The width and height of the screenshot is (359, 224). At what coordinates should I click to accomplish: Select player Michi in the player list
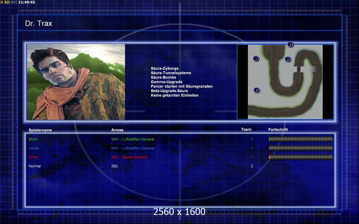[33, 139]
